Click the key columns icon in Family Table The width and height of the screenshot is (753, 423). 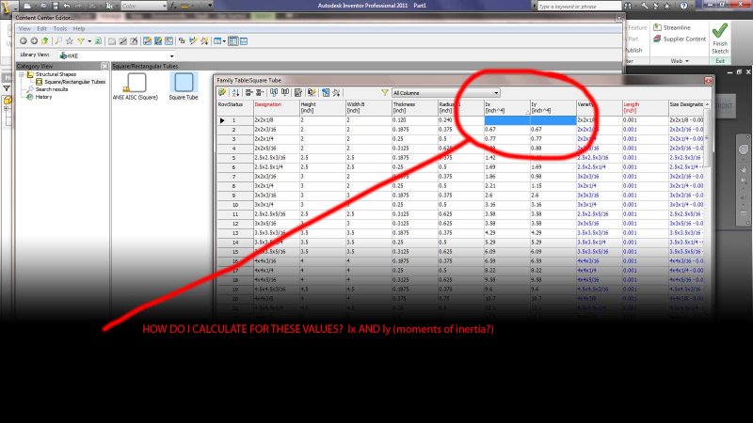[312, 92]
